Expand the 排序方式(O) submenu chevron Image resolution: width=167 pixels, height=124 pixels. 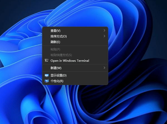(104, 36)
